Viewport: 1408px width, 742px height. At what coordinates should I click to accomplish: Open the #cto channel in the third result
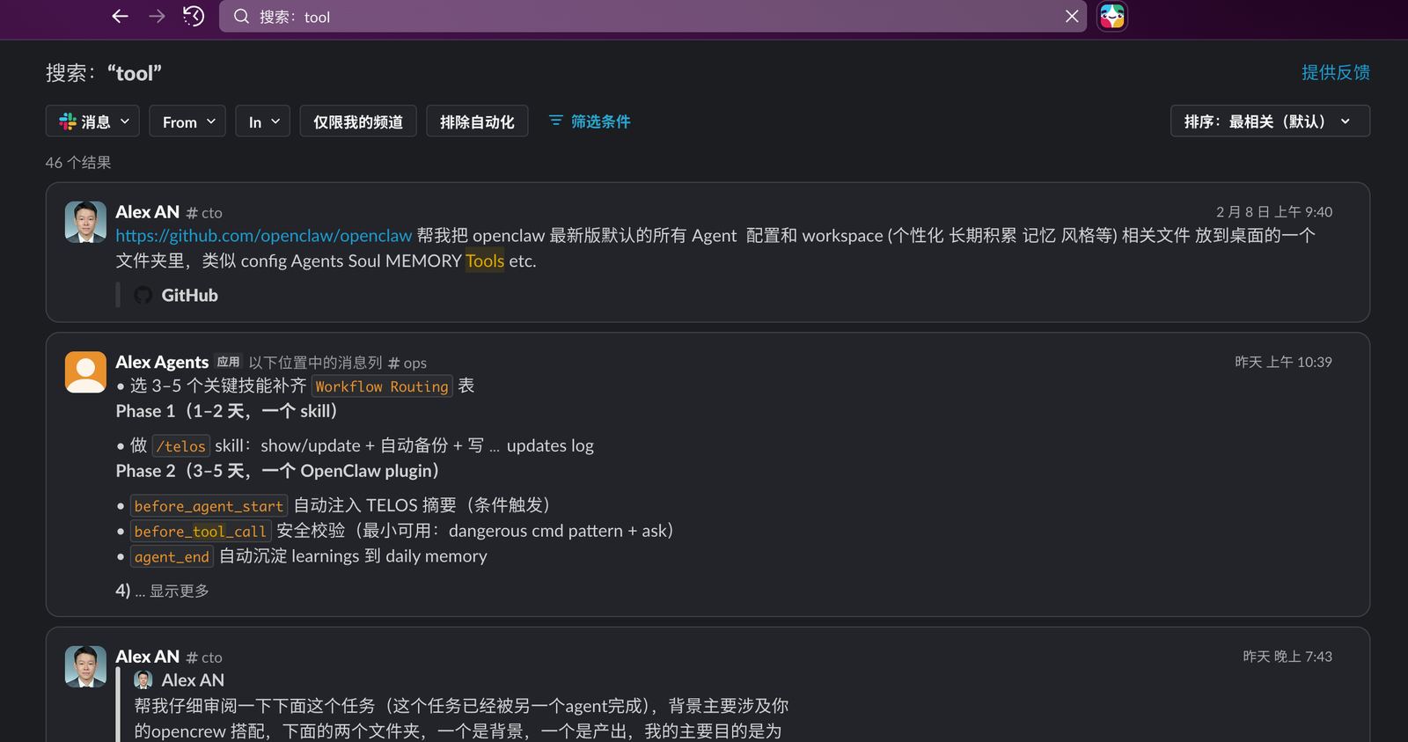pyautogui.click(x=204, y=658)
